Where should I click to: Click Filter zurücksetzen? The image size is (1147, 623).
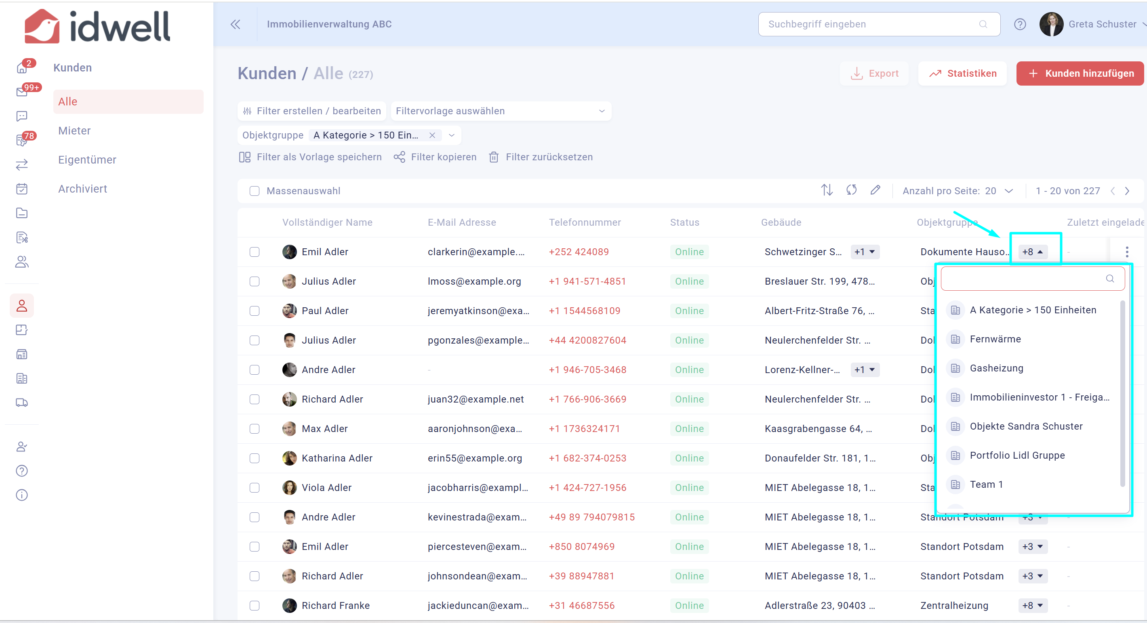pos(541,157)
